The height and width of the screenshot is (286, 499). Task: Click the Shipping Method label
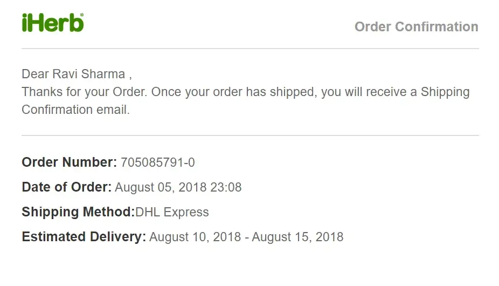click(x=78, y=212)
